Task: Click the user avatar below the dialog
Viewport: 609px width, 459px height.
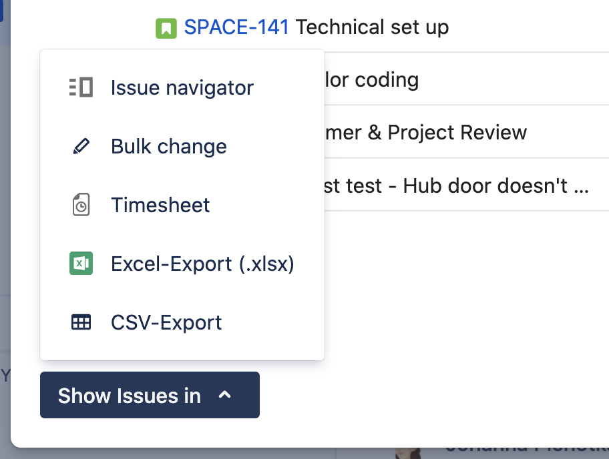Action: 409,452
